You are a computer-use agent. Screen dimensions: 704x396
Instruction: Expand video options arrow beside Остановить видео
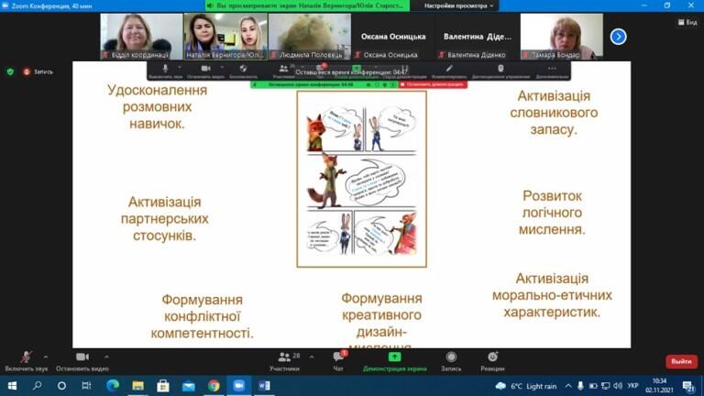[106, 357]
